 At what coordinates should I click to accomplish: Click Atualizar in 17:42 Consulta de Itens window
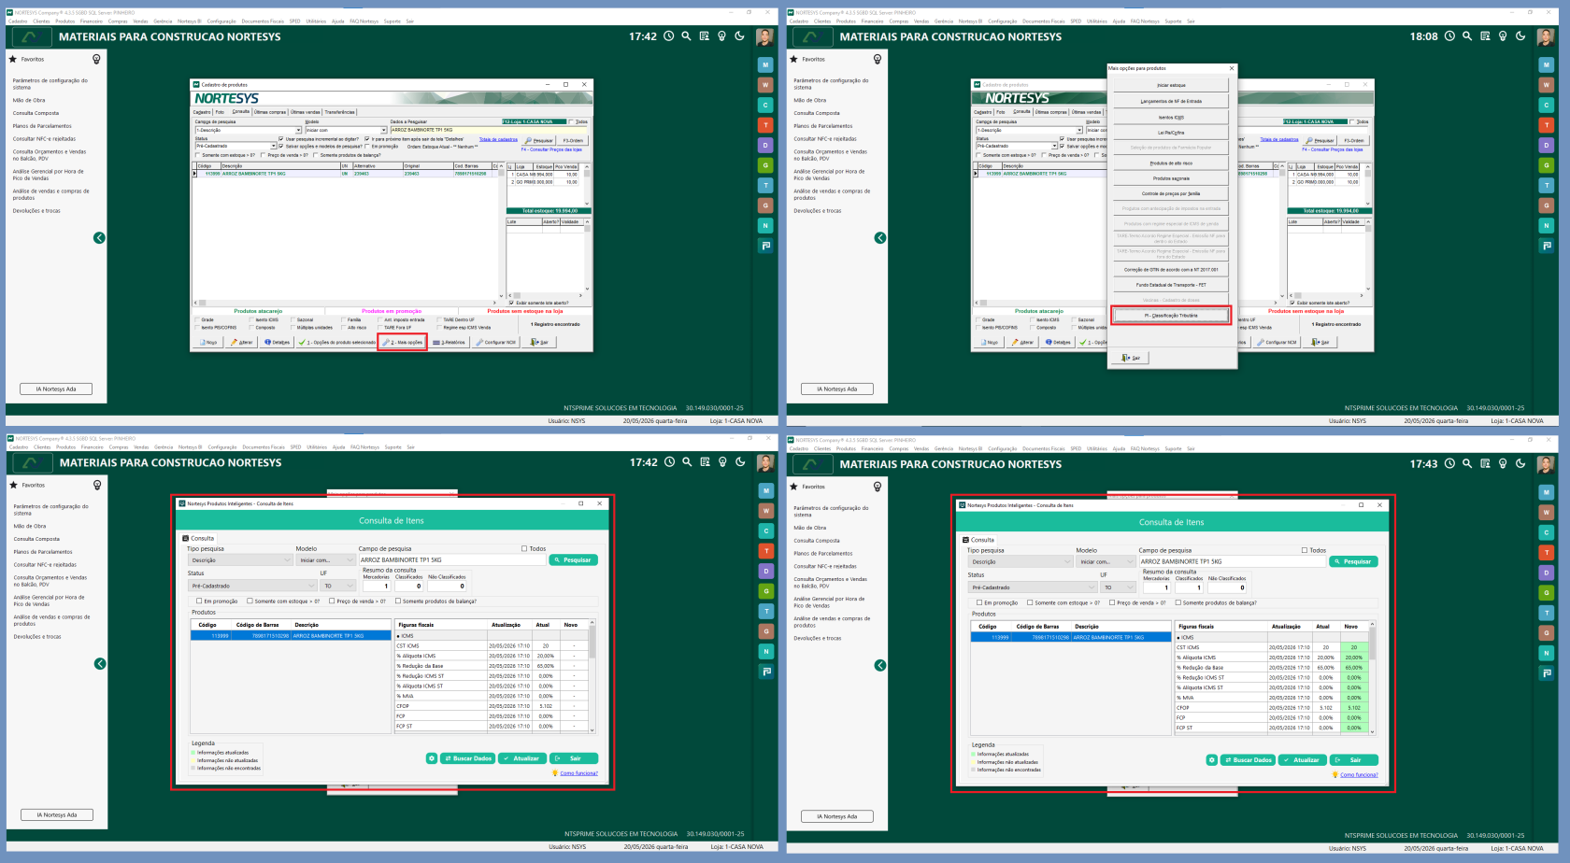(522, 758)
